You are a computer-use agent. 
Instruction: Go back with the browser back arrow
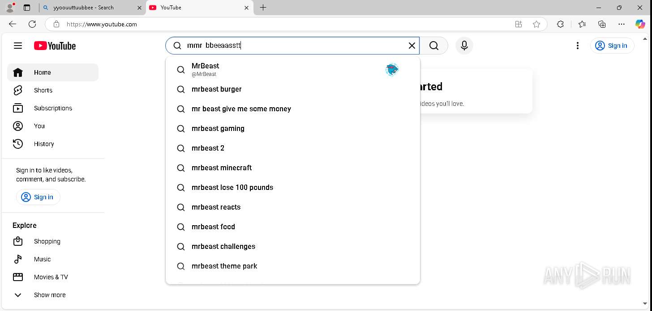coord(13,24)
